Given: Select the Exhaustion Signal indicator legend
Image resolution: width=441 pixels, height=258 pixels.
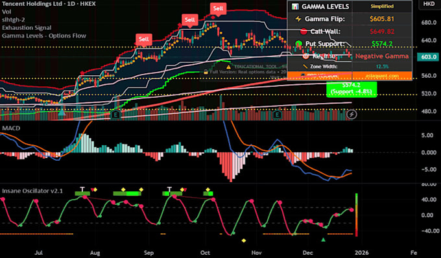Looking at the screenshot, I should click(27, 27).
